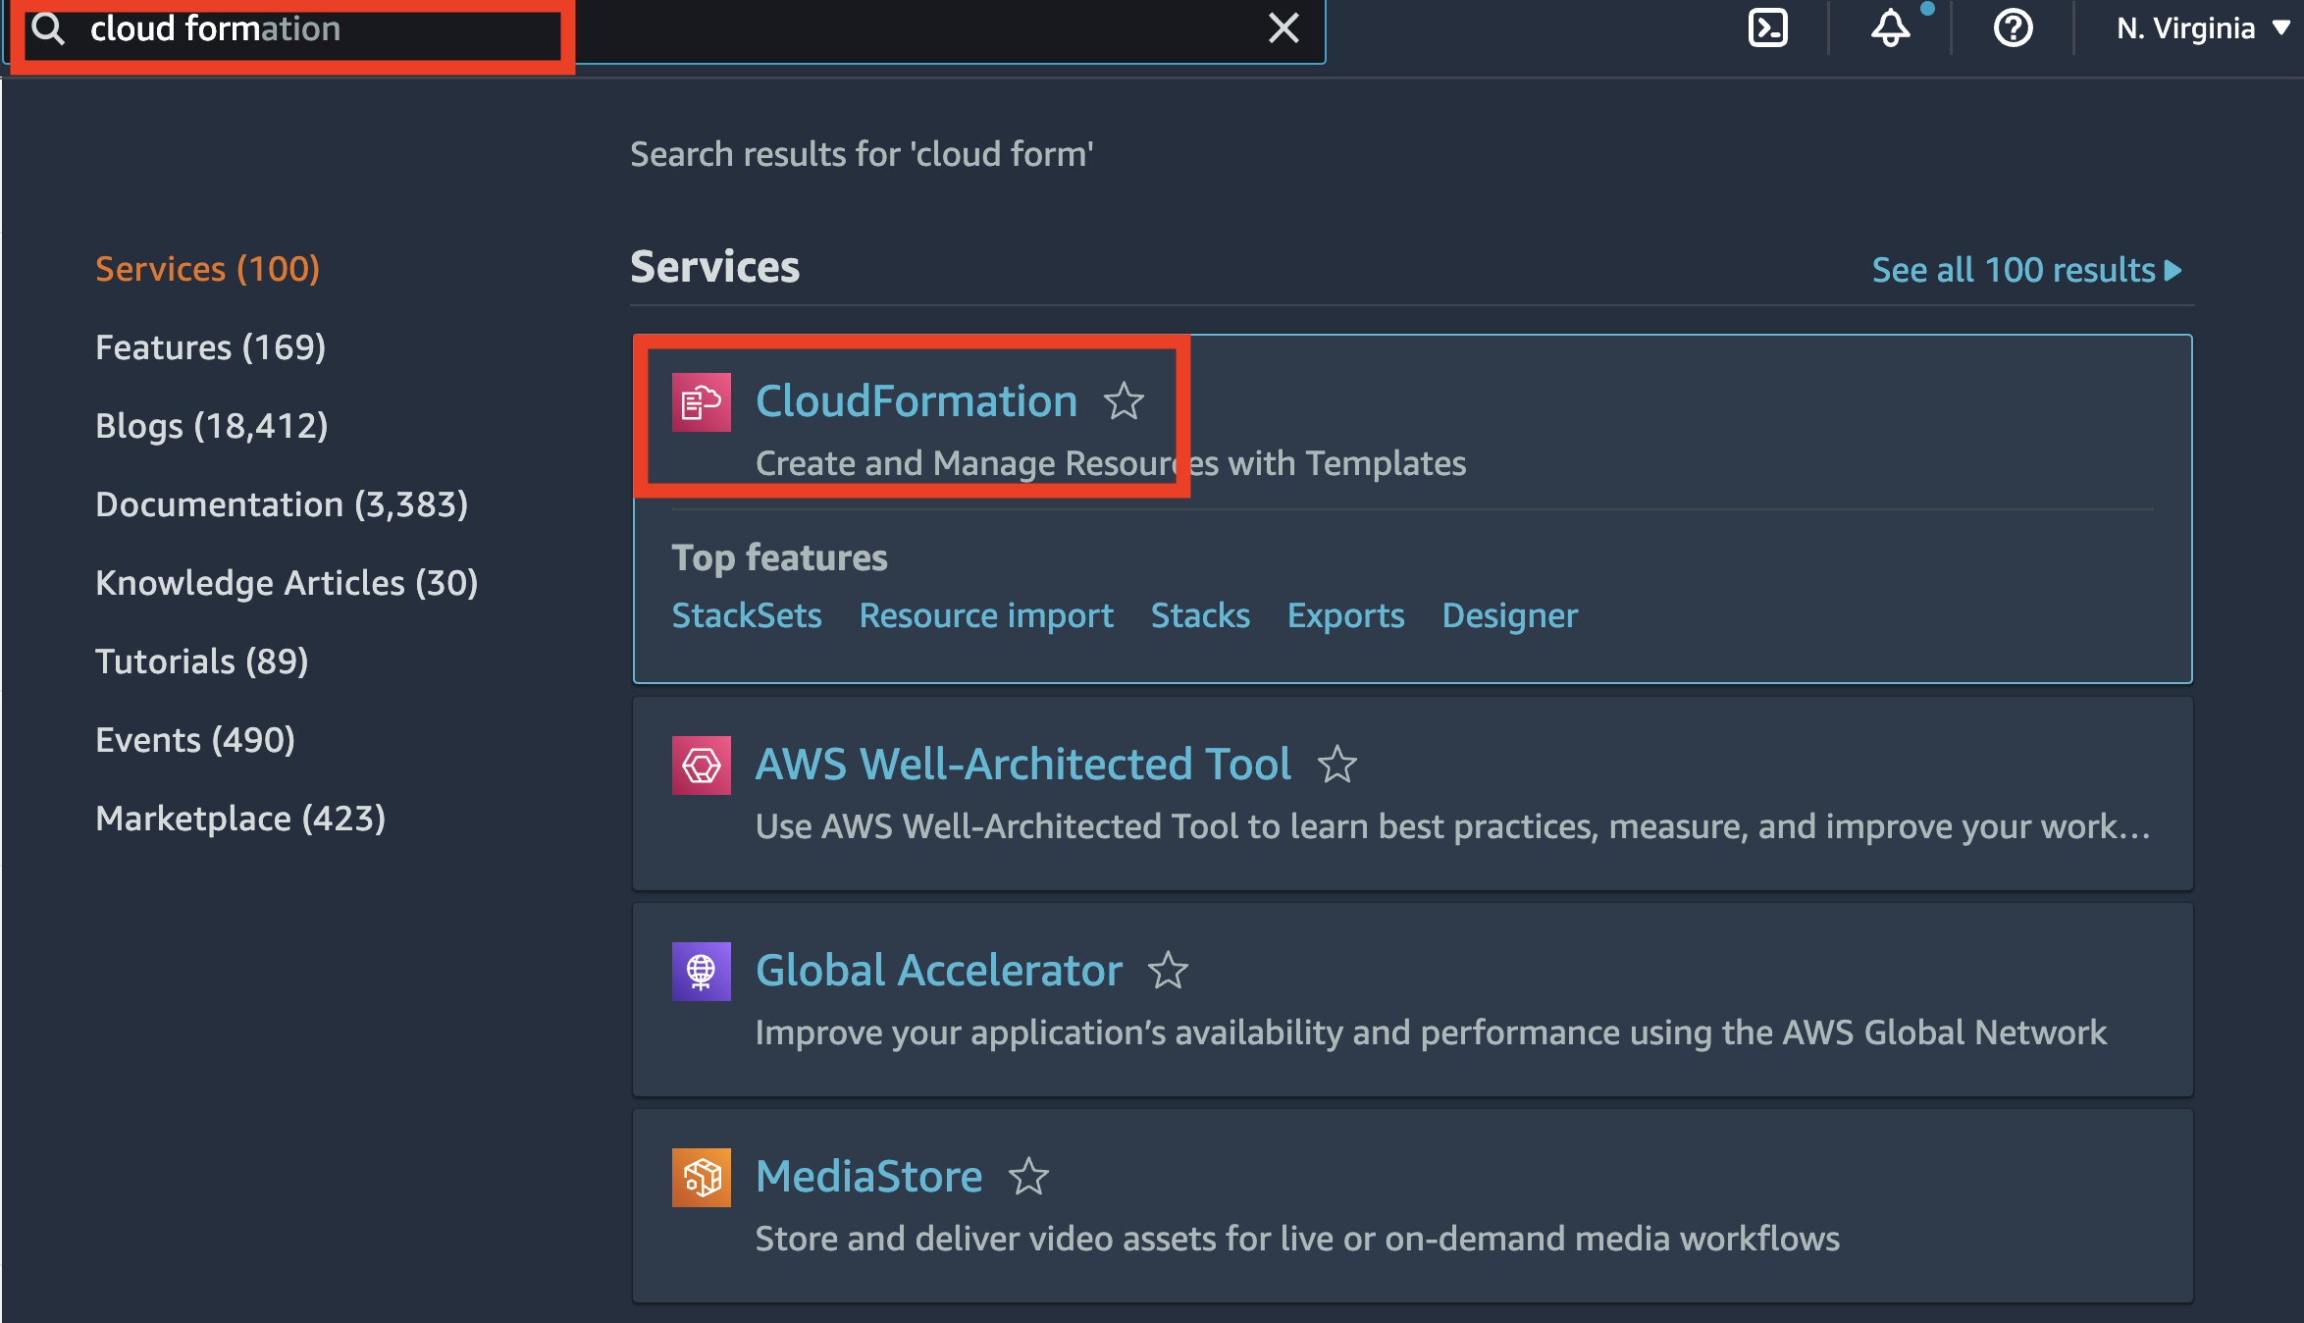Star the MediaStore service as favorite
Image resolution: width=2304 pixels, height=1323 pixels.
(1028, 1177)
